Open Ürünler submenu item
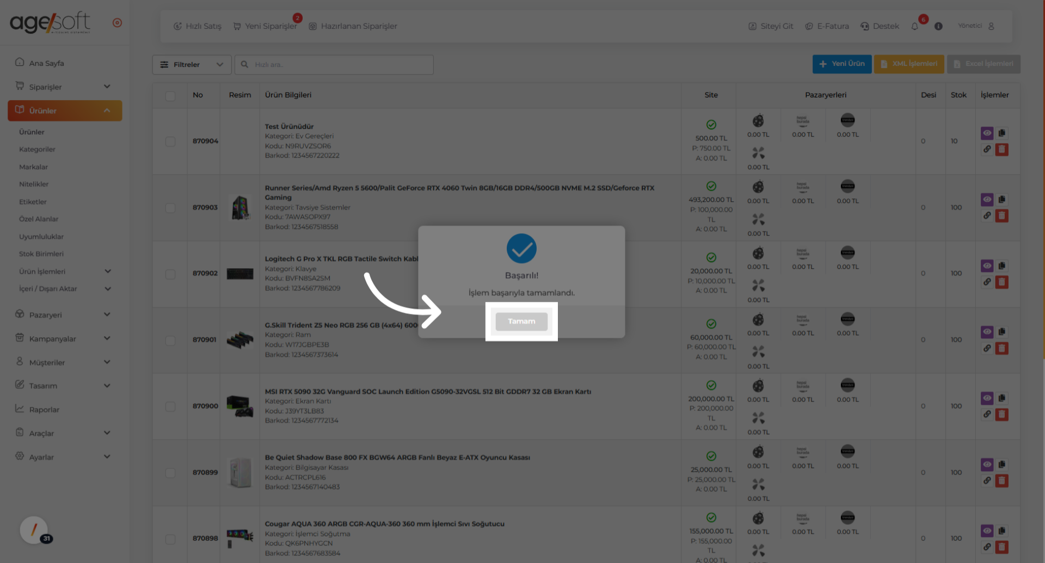The width and height of the screenshot is (1045, 563). point(32,132)
